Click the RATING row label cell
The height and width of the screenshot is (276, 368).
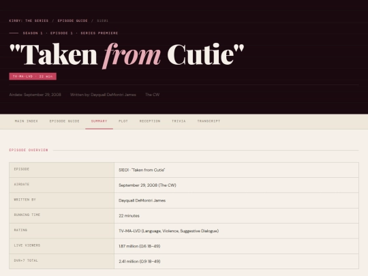coord(62,231)
